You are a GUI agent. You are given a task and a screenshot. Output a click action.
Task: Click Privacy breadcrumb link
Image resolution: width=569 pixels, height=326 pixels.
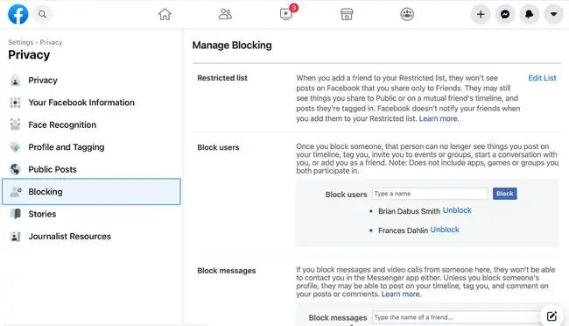click(51, 42)
